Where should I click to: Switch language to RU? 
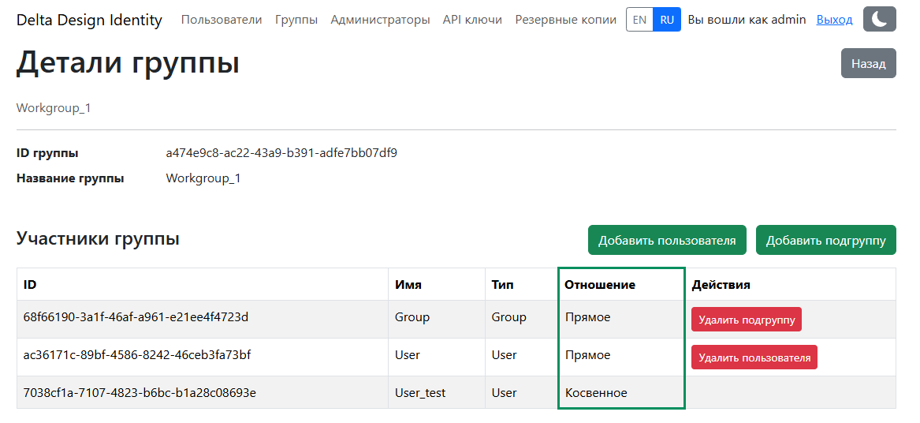(x=667, y=20)
